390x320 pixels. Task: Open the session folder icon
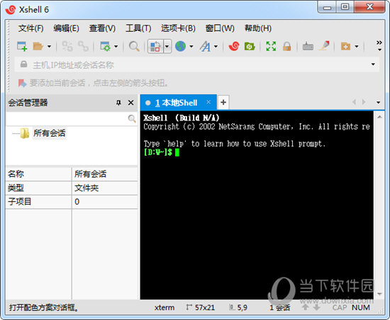point(38,47)
